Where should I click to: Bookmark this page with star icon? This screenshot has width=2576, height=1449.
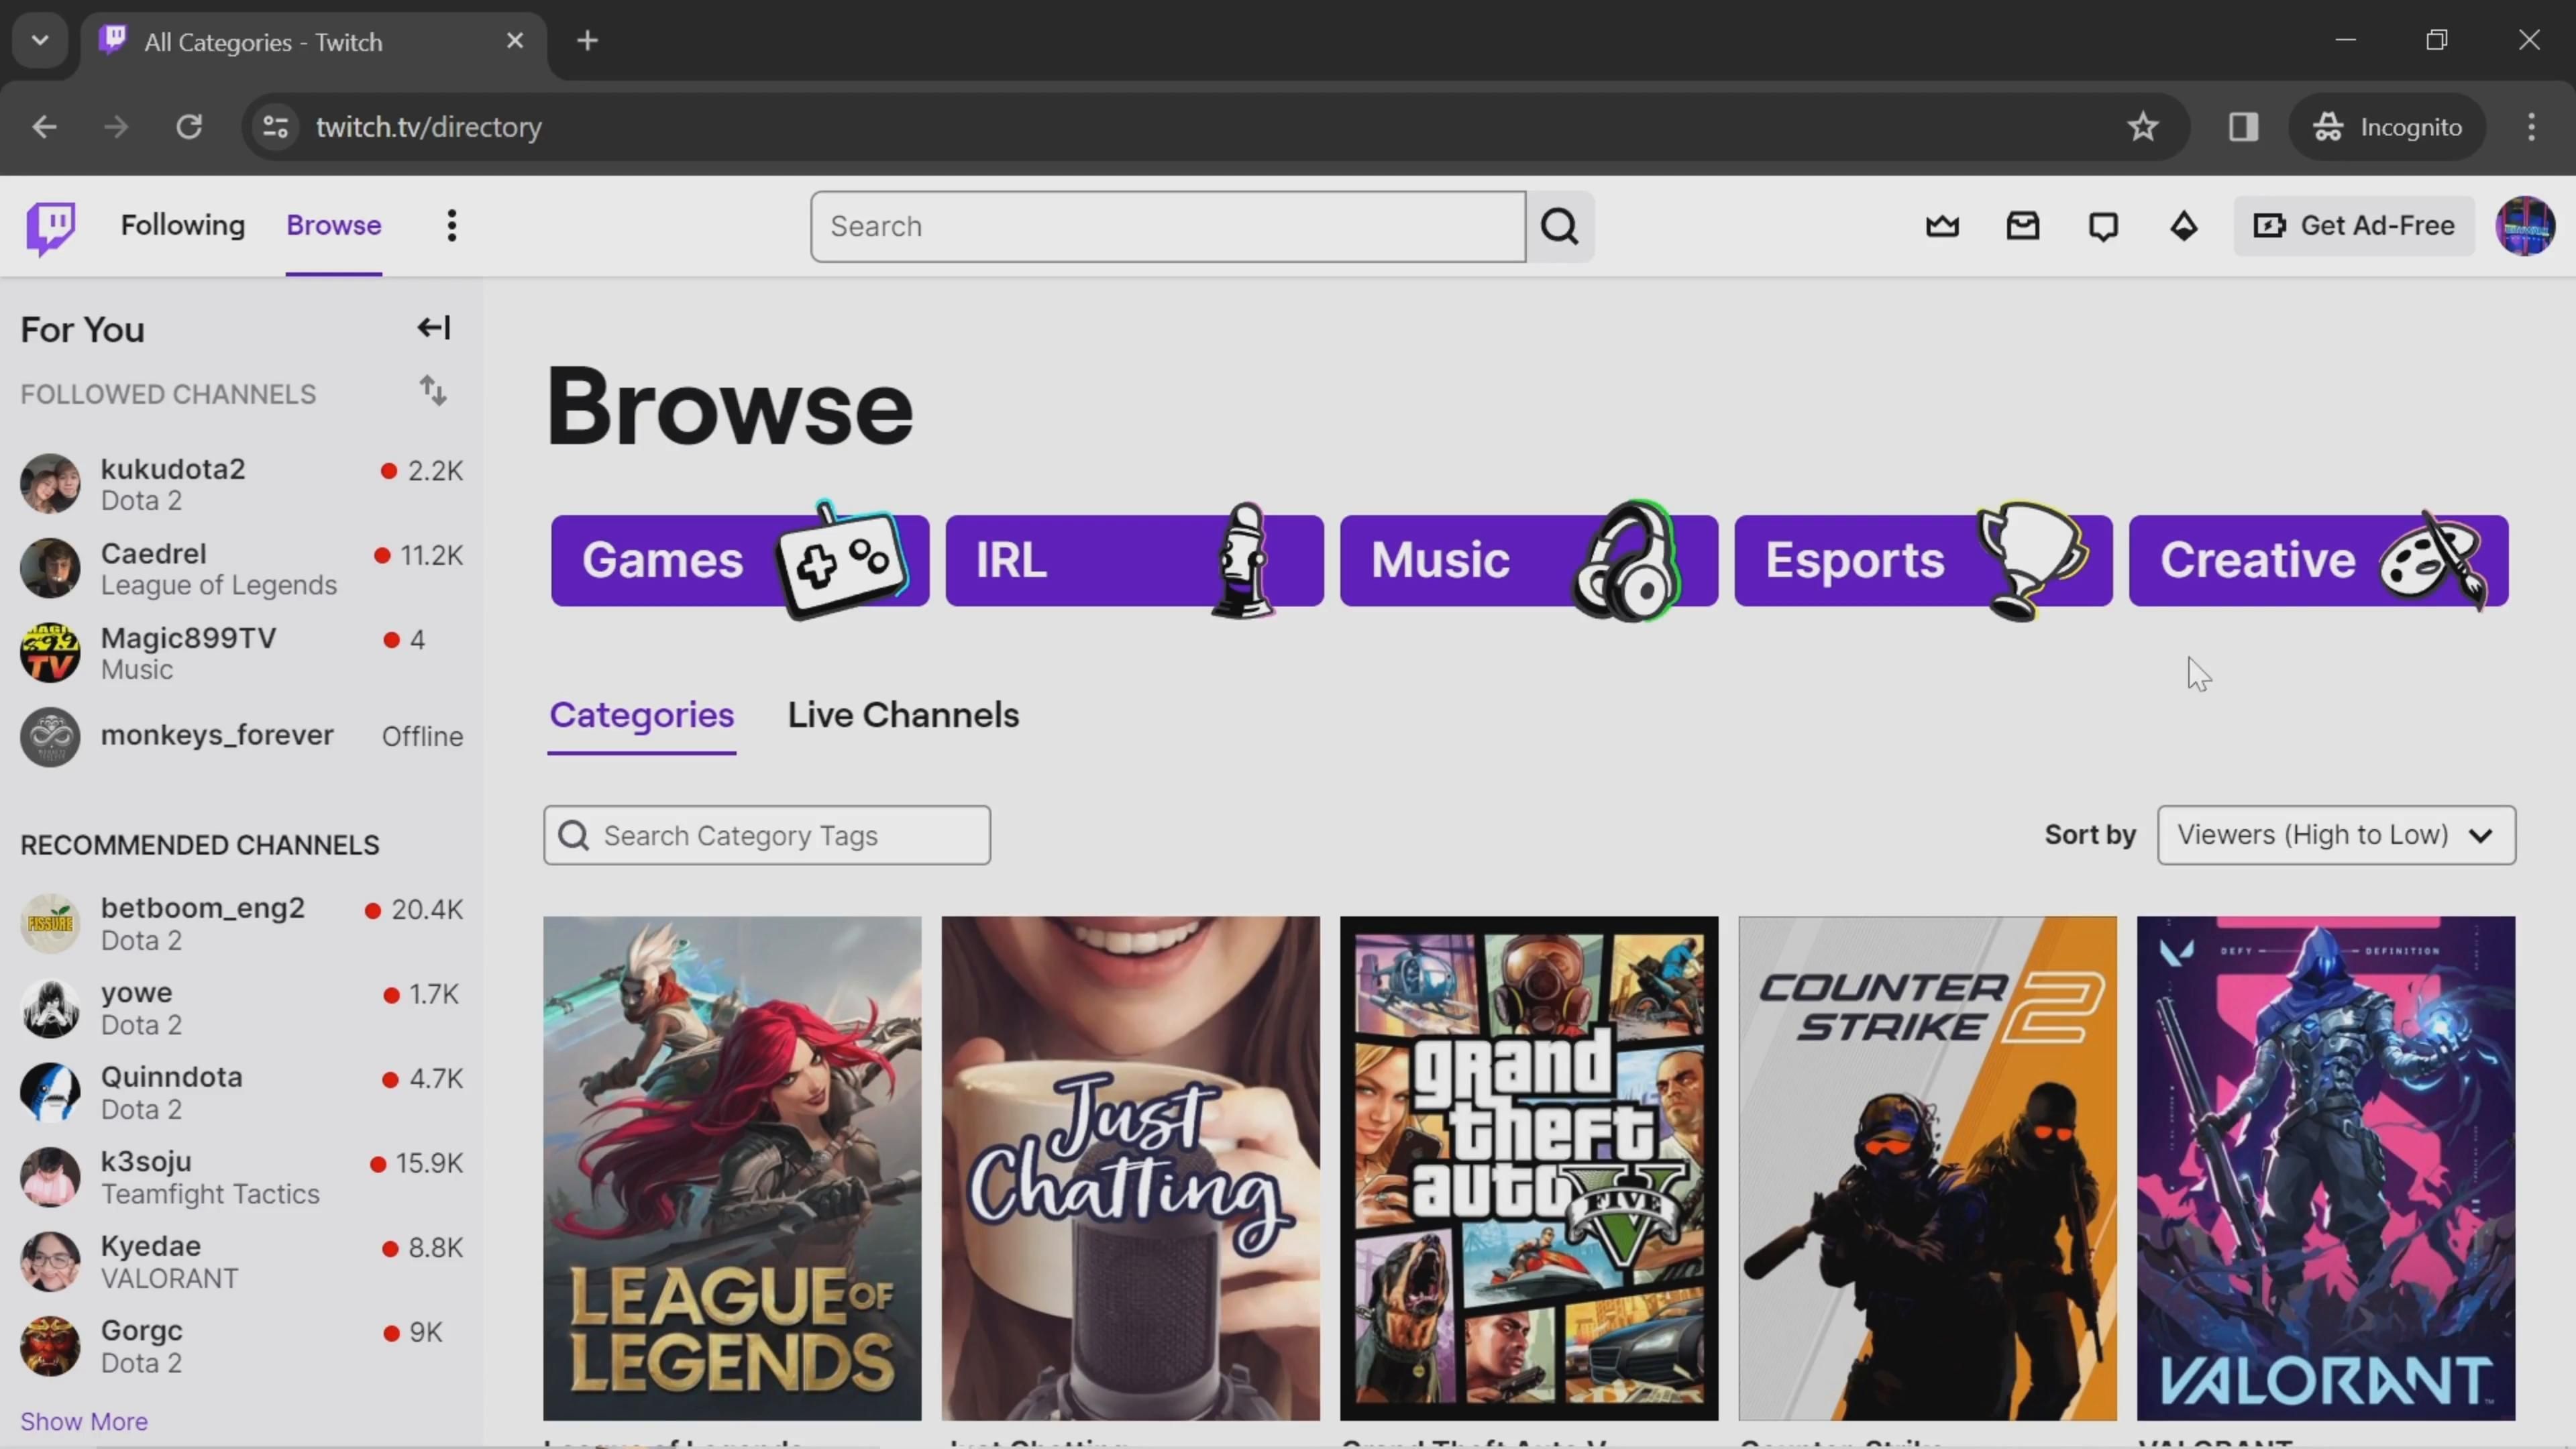pos(2142,127)
